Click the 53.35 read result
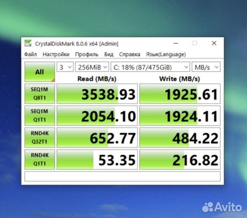Viewport: 247px width, 218px height. click(x=97, y=159)
